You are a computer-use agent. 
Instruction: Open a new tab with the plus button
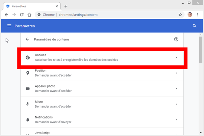pyautogui.click(x=66, y=6)
